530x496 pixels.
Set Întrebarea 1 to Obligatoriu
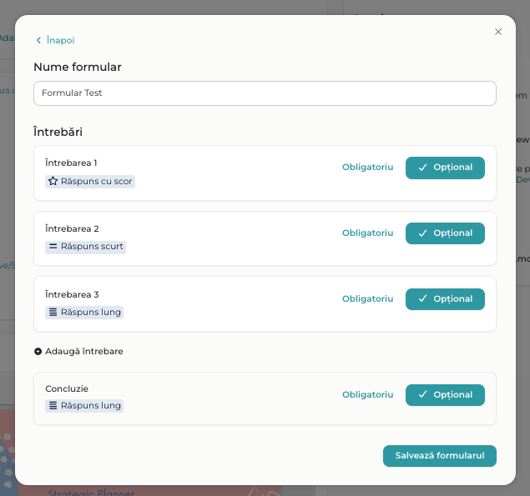tap(367, 168)
